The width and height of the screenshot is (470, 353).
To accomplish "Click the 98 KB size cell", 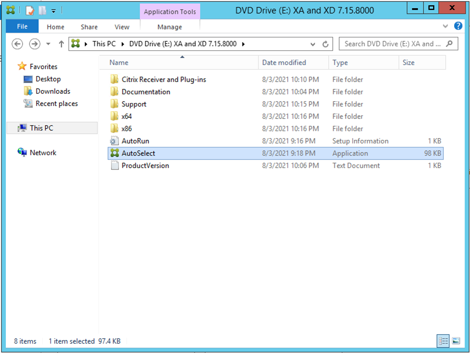I will click(432, 153).
